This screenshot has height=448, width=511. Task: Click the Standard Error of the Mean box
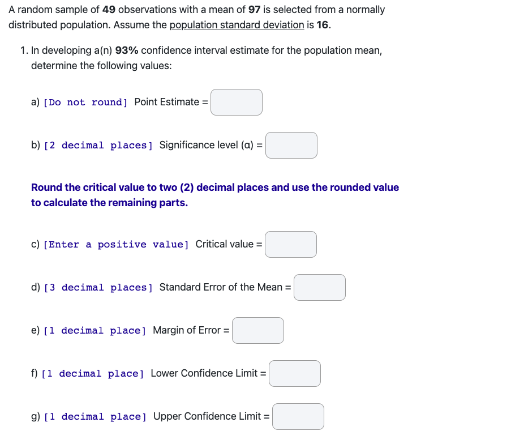pyautogui.click(x=319, y=287)
